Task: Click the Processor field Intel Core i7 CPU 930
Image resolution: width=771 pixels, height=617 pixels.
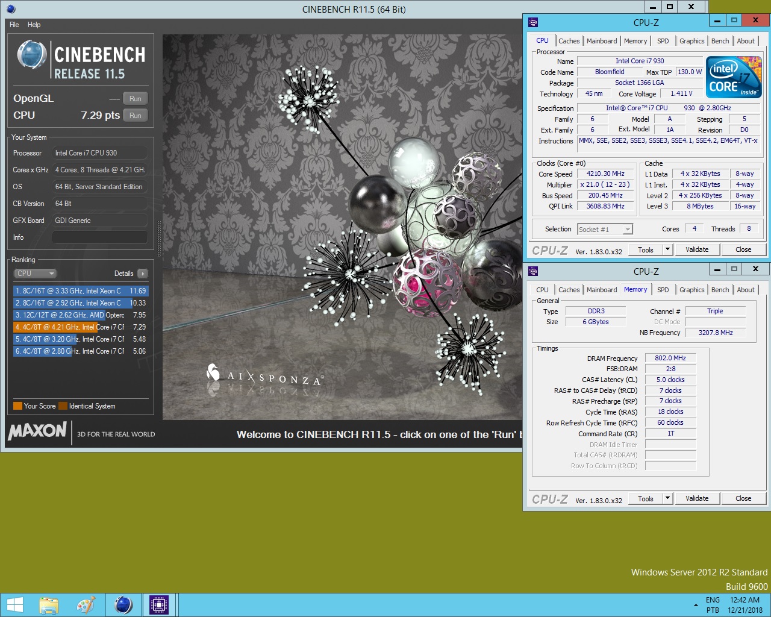Action: (100, 153)
